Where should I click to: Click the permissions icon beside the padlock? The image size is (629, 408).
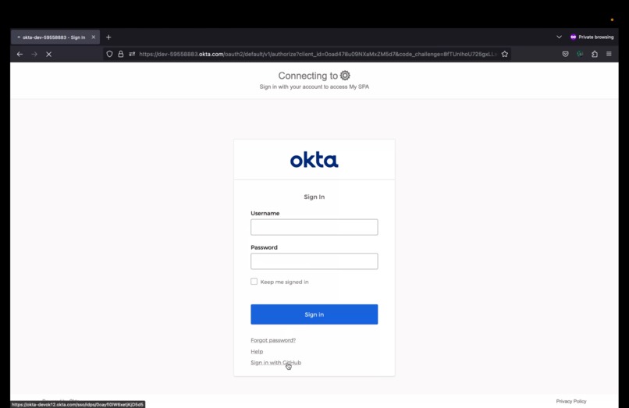pyautogui.click(x=132, y=54)
